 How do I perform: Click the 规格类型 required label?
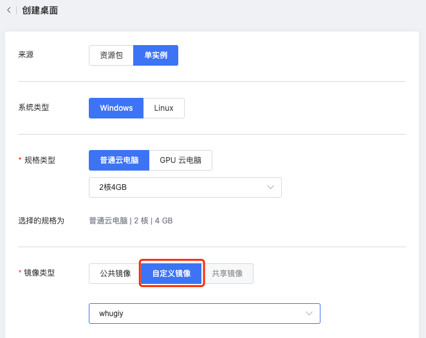(x=39, y=160)
